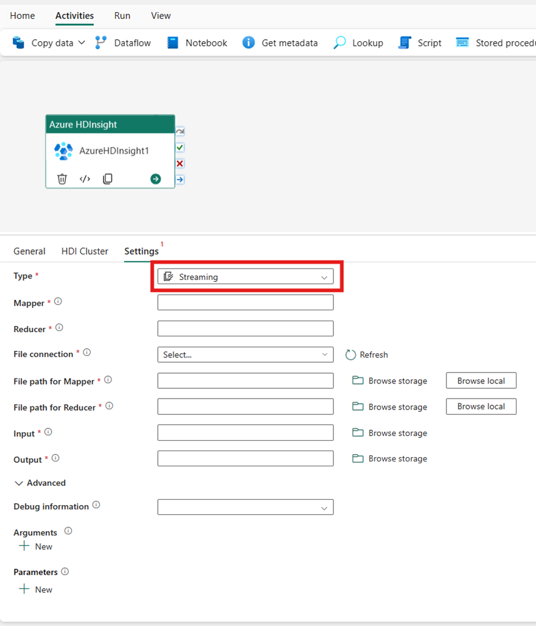Browse storage for the Output path
The height and width of the screenshot is (626, 536).
tap(390, 458)
